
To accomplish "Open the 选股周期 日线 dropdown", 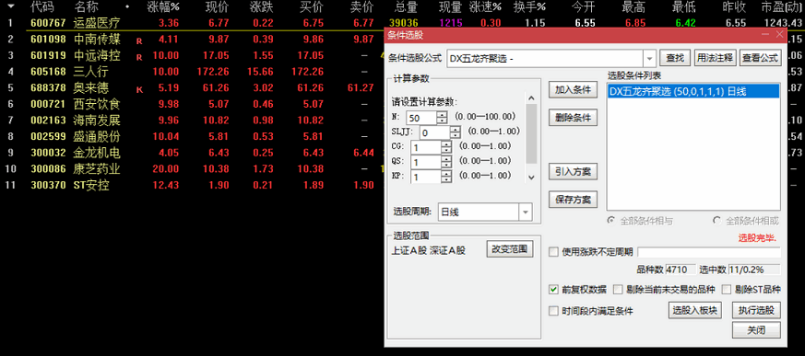I will pos(526,212).
